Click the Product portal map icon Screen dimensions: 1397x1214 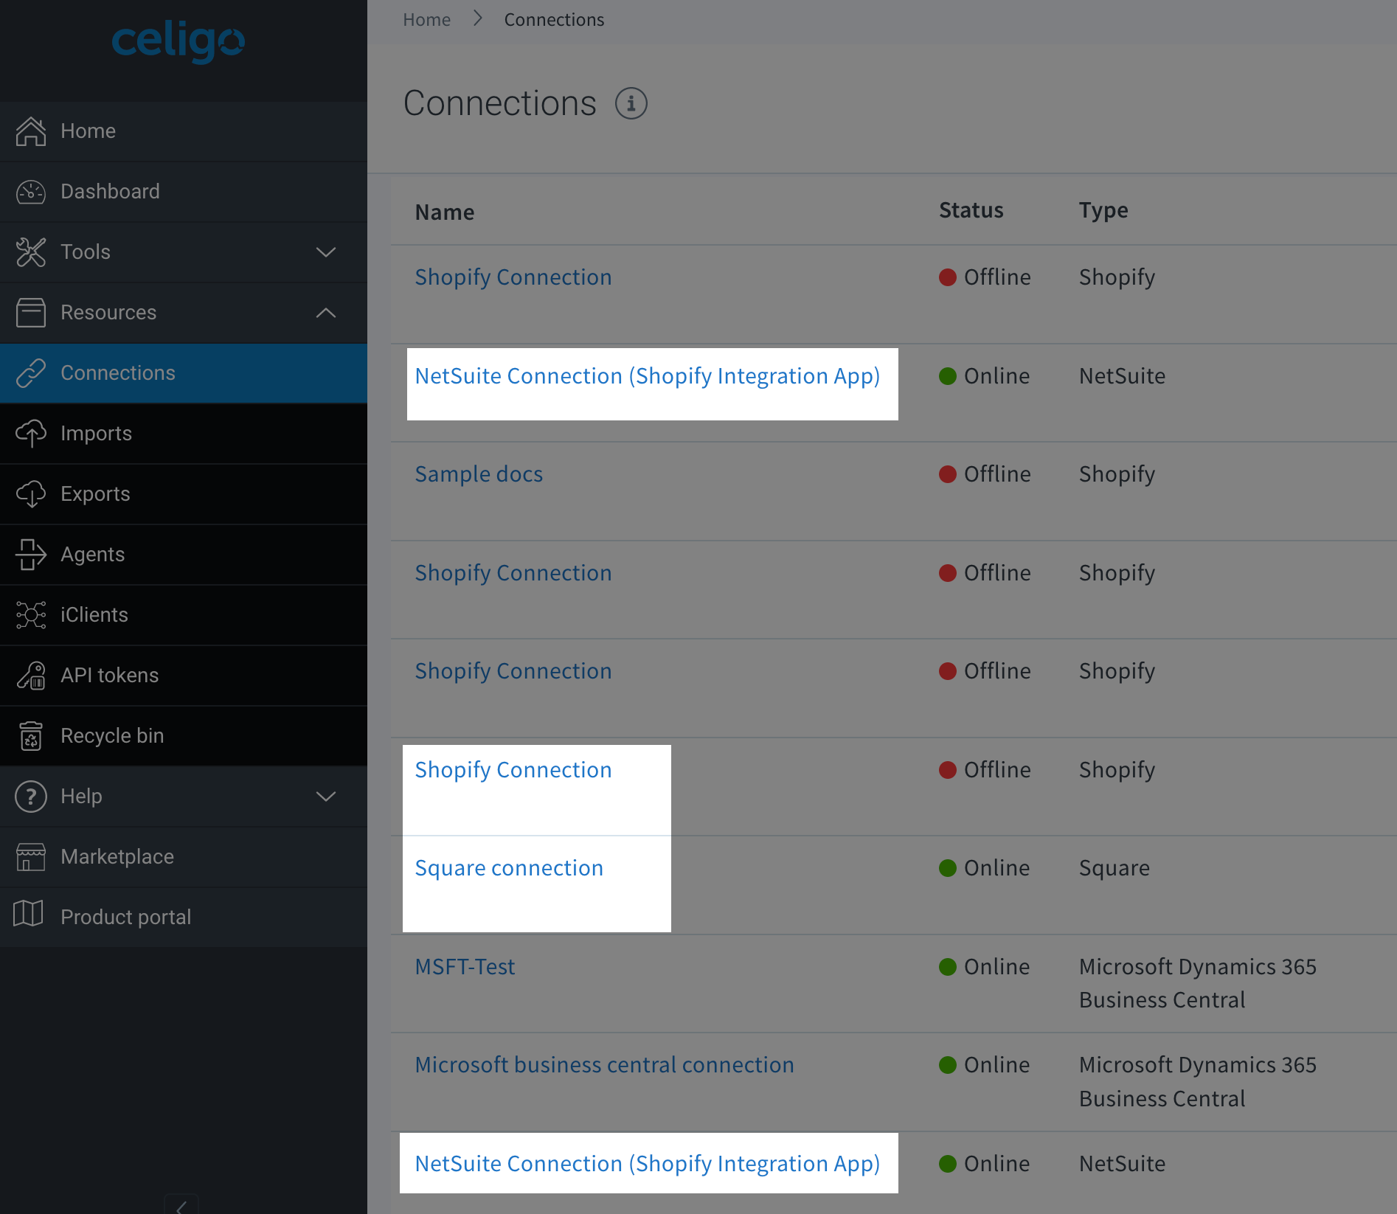(x=29, y=913)
